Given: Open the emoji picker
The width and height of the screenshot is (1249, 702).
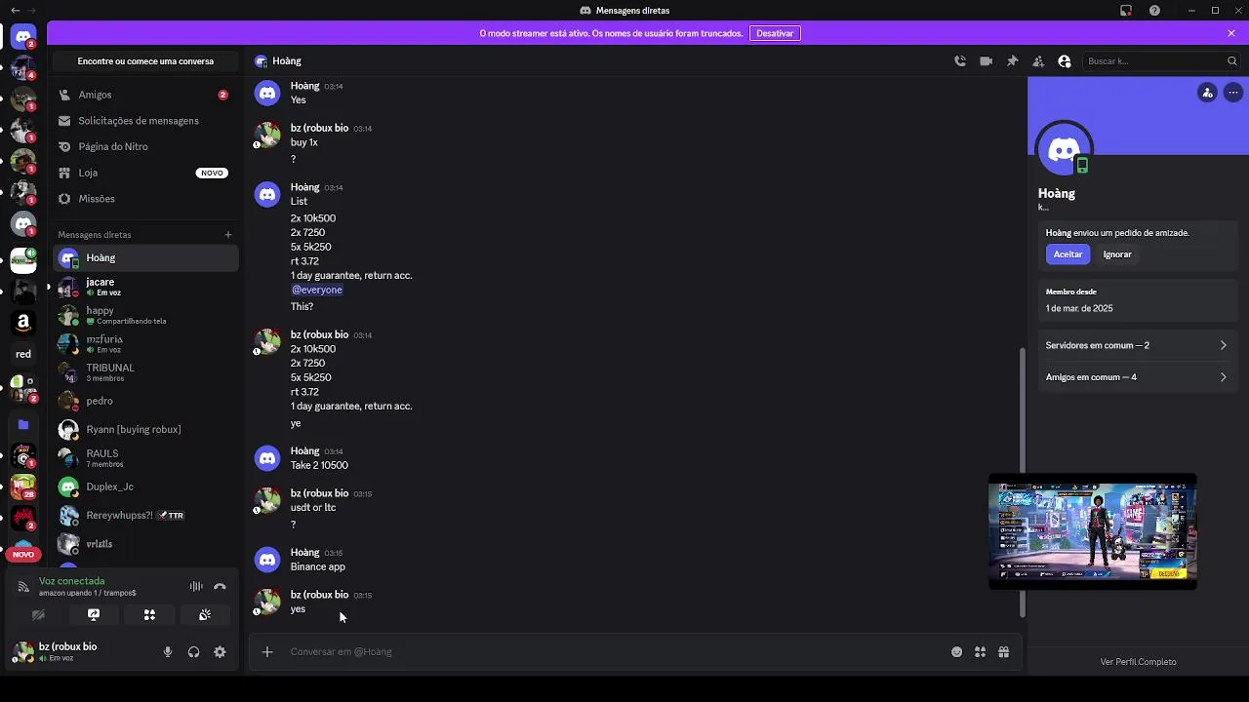Looking at the screenshot, I should click(956, 652).
